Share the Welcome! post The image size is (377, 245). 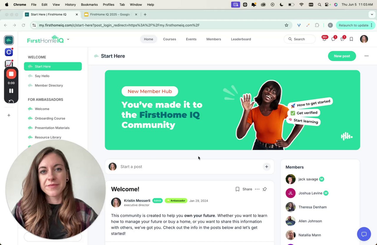point(247,189)
